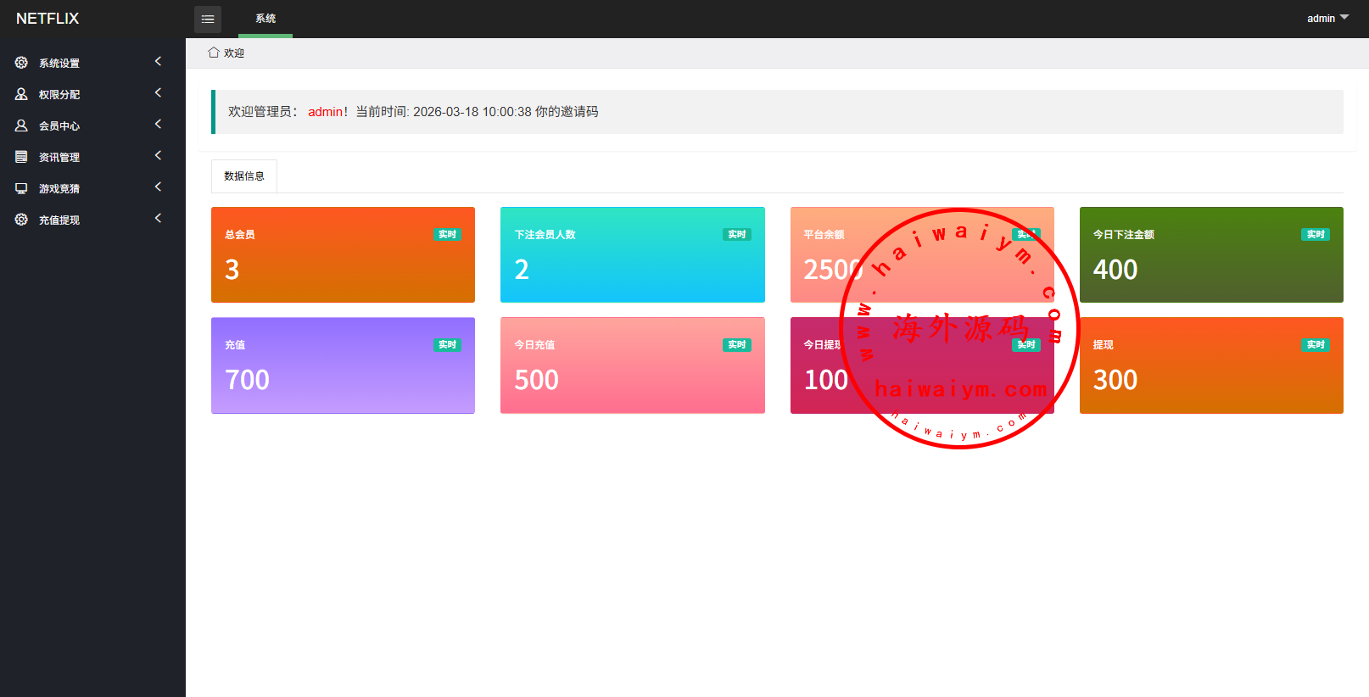Expand the 系统设置 menu chevron

coord(158,61)
